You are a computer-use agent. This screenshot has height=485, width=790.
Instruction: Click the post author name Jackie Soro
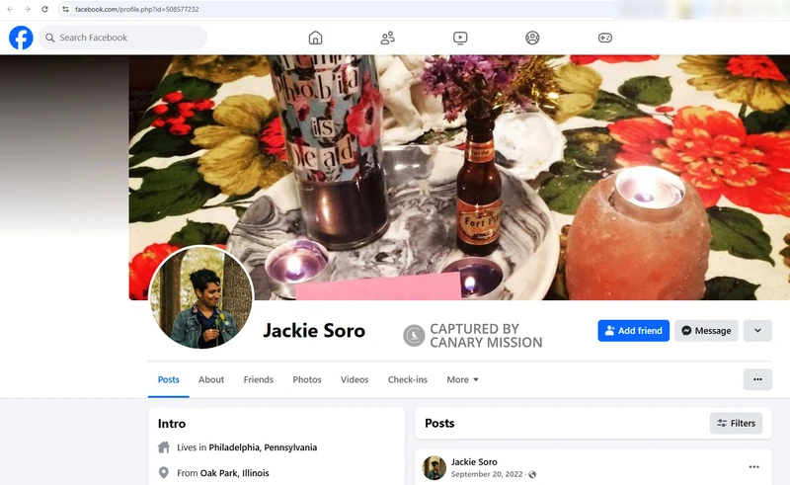tap(474, 462)
